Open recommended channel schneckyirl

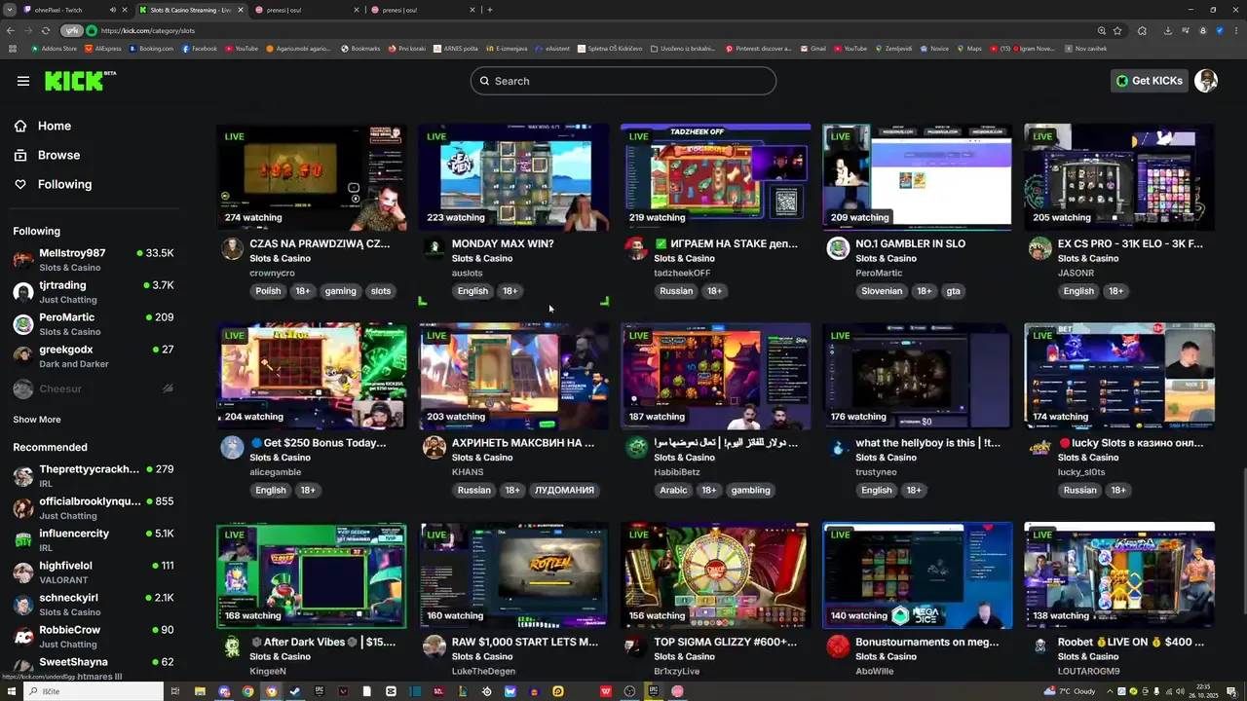94,604
